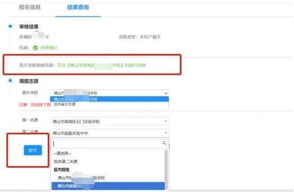Expand the 直升学校 dropdown arrow
Viewport: 294px width, 192px height.
[166, 93]
